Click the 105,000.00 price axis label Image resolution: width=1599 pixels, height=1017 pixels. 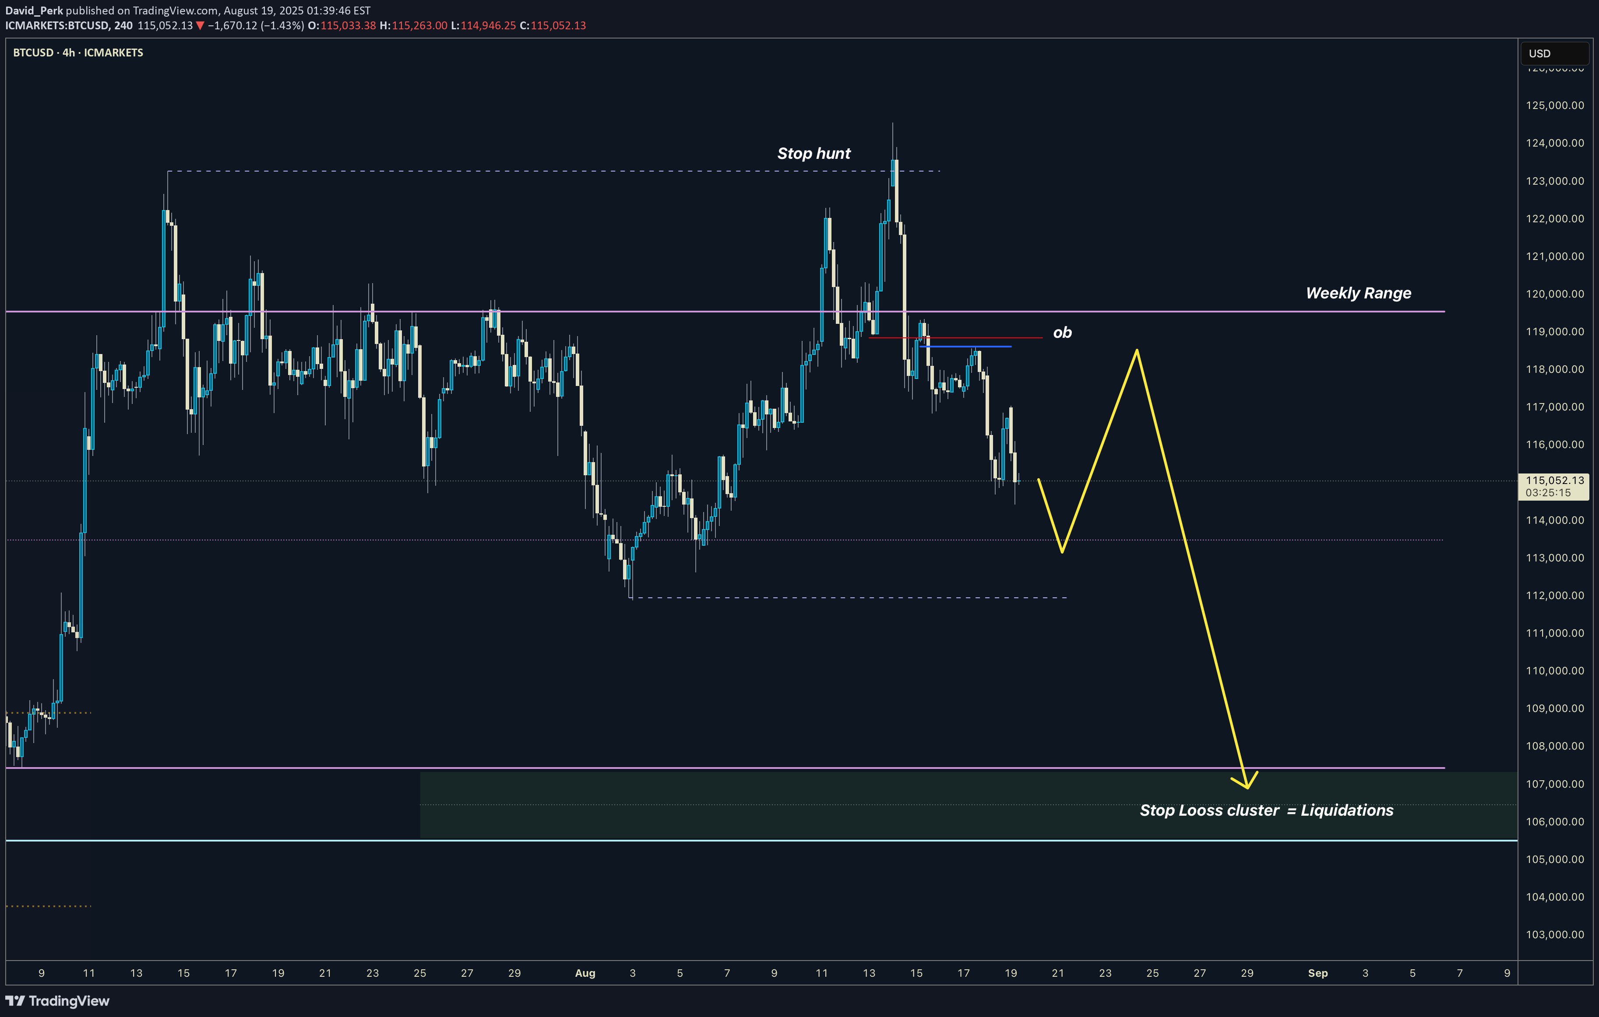(1554, 859)
